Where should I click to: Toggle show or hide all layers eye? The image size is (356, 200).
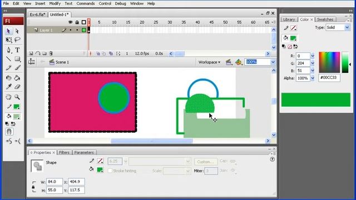(x=71, y=22)
